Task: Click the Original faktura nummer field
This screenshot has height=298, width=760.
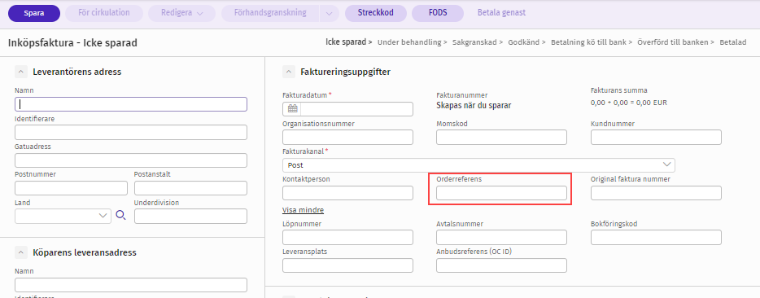Action: tap(657, 193)
